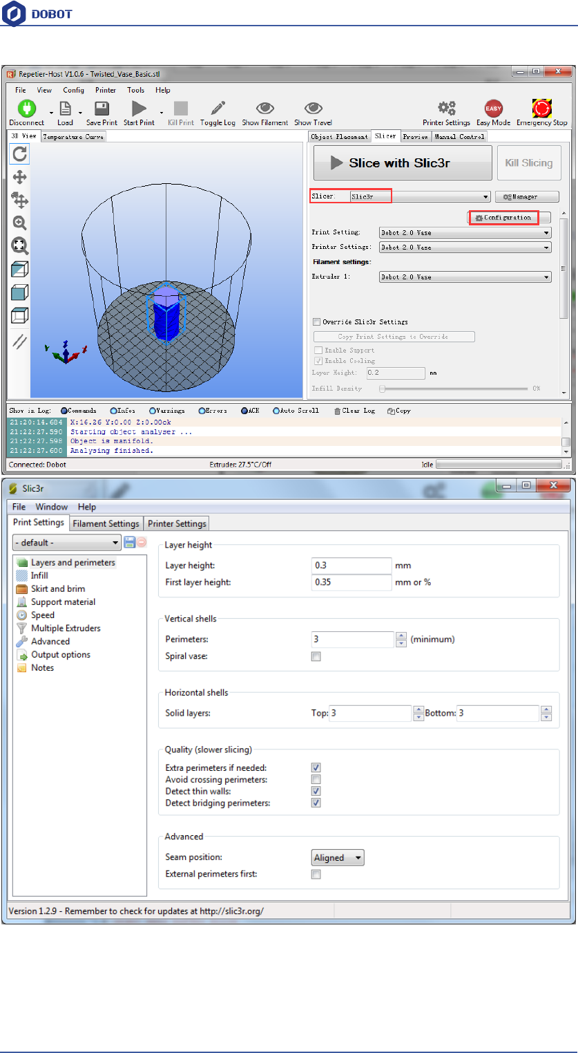Select the rotate view tool
Image resolution: width=578 pixels, height=1053 pixels.
[x=19, y=153]
